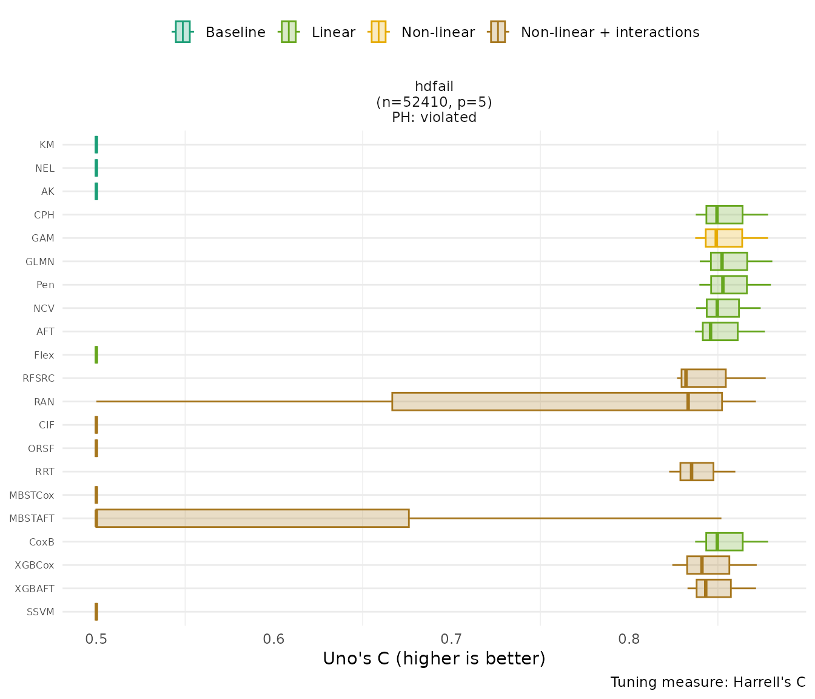Click the hdfail plot title
Screen dimensions: 815x699
point(434,86)
